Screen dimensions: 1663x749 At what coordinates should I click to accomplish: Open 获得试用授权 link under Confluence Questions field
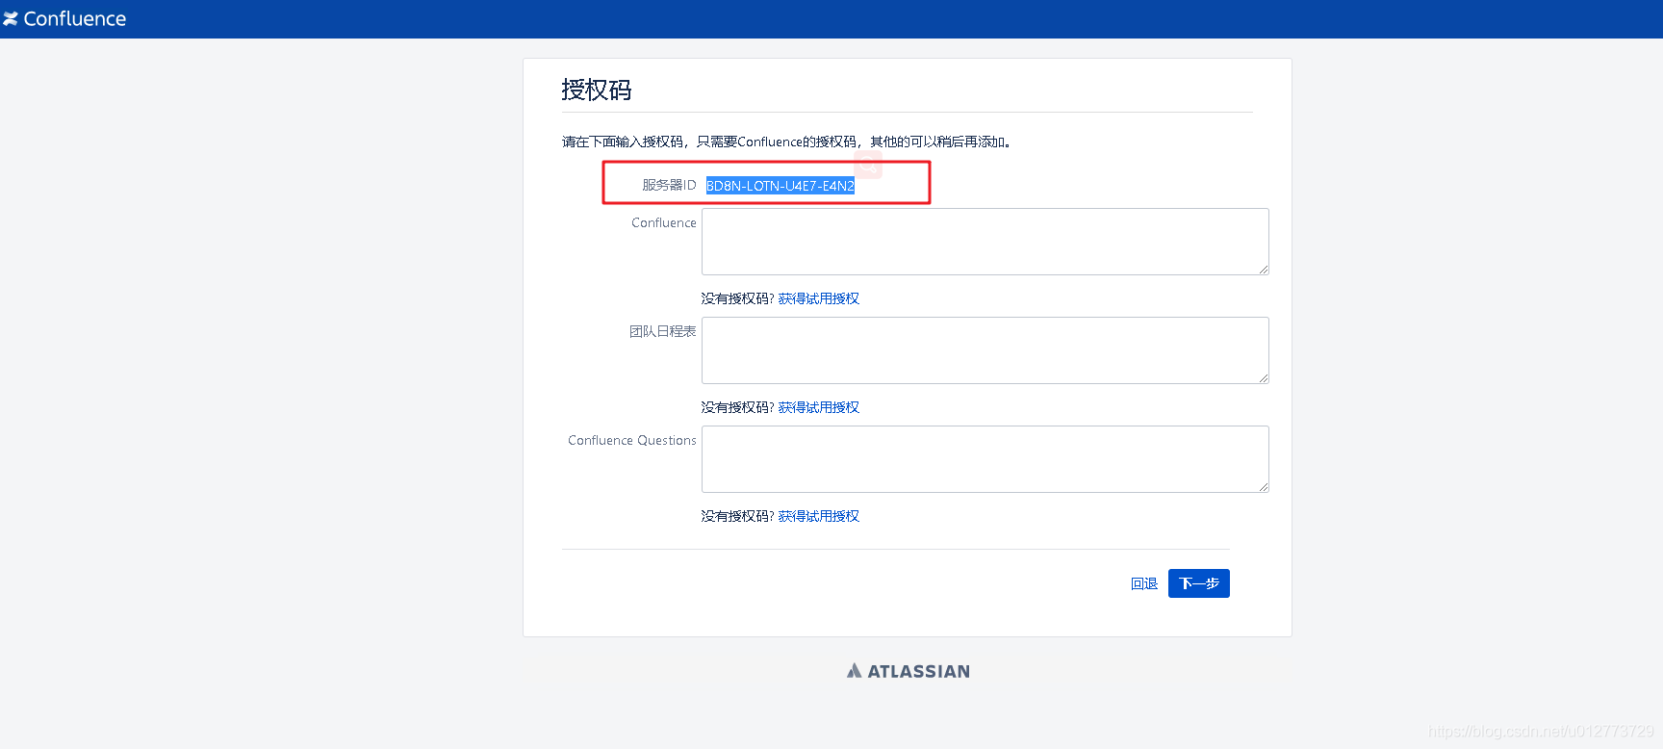(819, 516)
